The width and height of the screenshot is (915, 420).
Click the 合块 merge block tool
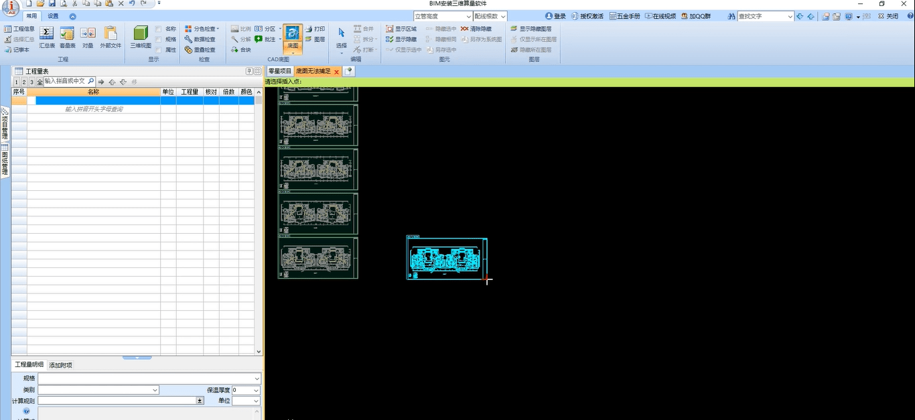[241, 50]
